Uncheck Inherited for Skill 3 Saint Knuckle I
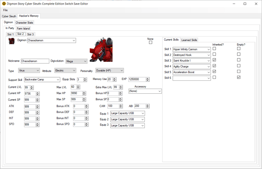The width and height of the screenshot is (262, 169). click(x=214, y=60)
